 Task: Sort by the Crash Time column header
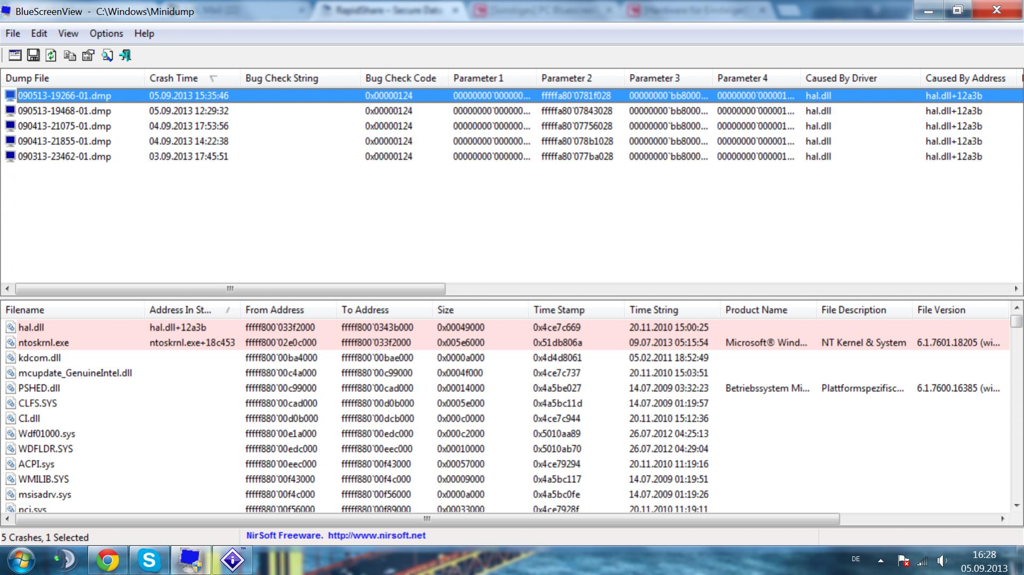coord(192,78)
